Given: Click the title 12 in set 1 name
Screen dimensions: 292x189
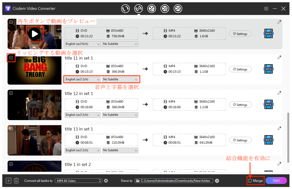Looking at the screenshot, I should pos(79,94).
